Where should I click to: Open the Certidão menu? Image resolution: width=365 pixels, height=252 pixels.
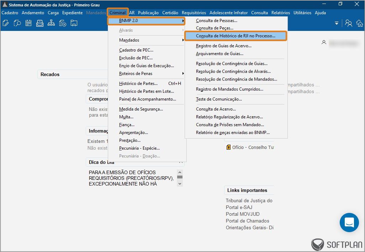170,13
